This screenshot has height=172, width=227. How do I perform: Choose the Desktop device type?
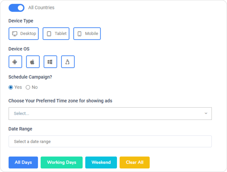24,34
